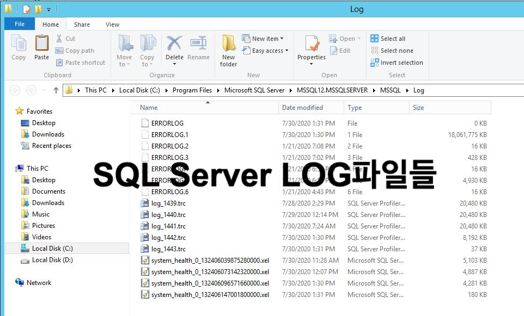Select system_health_0_132406039875280000.xel file icon
Screen dimensions: 524x316
[x=145, y=261]
